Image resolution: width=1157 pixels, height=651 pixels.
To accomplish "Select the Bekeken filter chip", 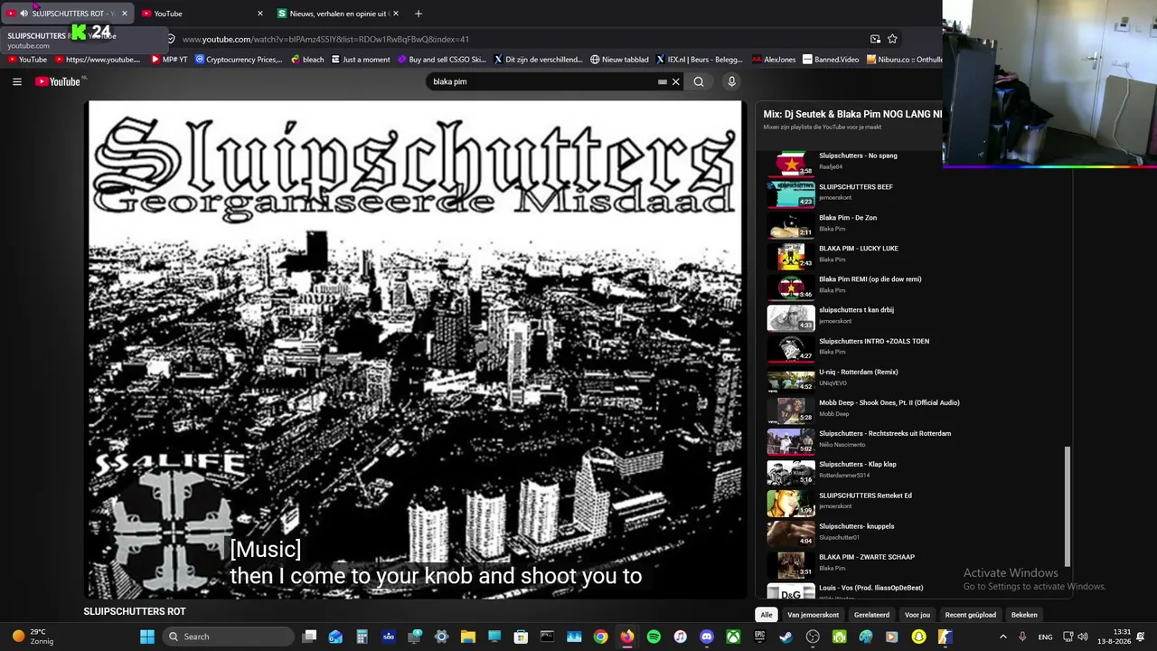I will pos(1024,615).
